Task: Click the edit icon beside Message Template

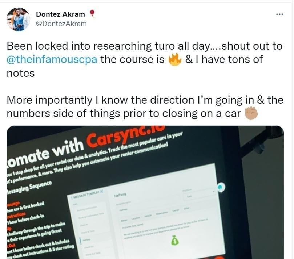Action: (x=102, y=191)
